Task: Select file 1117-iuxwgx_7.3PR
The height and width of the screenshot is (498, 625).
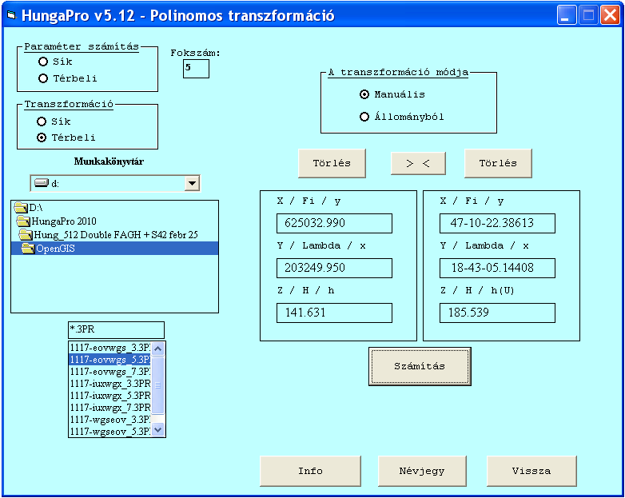Action: pyautogui.click(x=110, y=408)
